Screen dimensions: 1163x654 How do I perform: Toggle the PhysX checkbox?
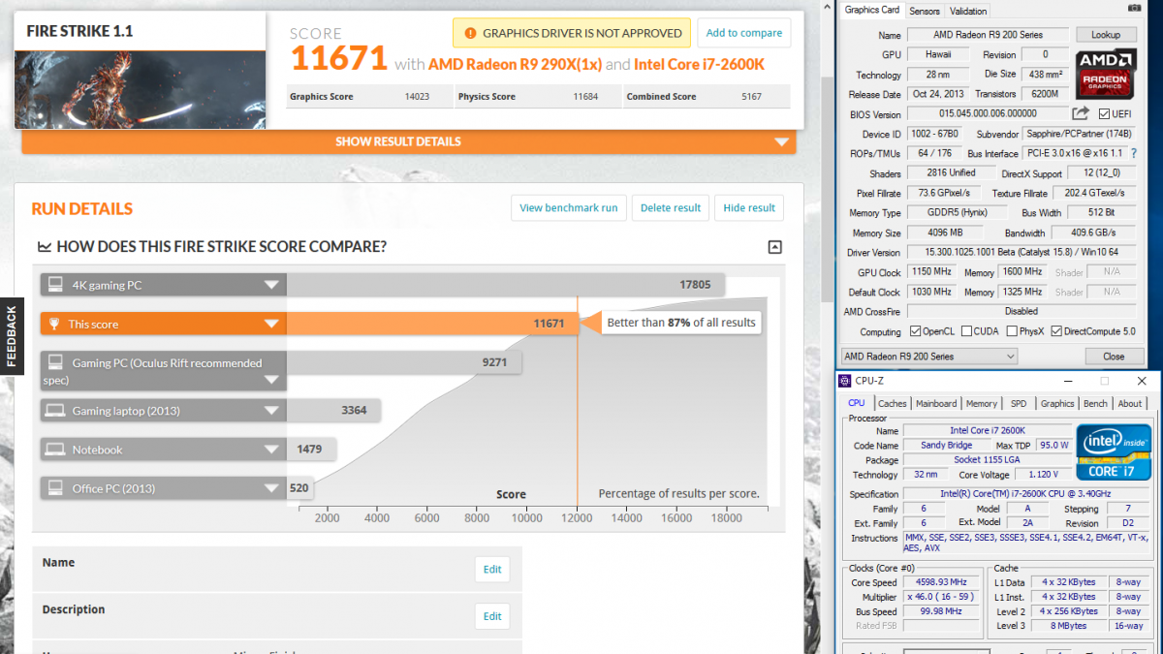(x=1012, y=331)
